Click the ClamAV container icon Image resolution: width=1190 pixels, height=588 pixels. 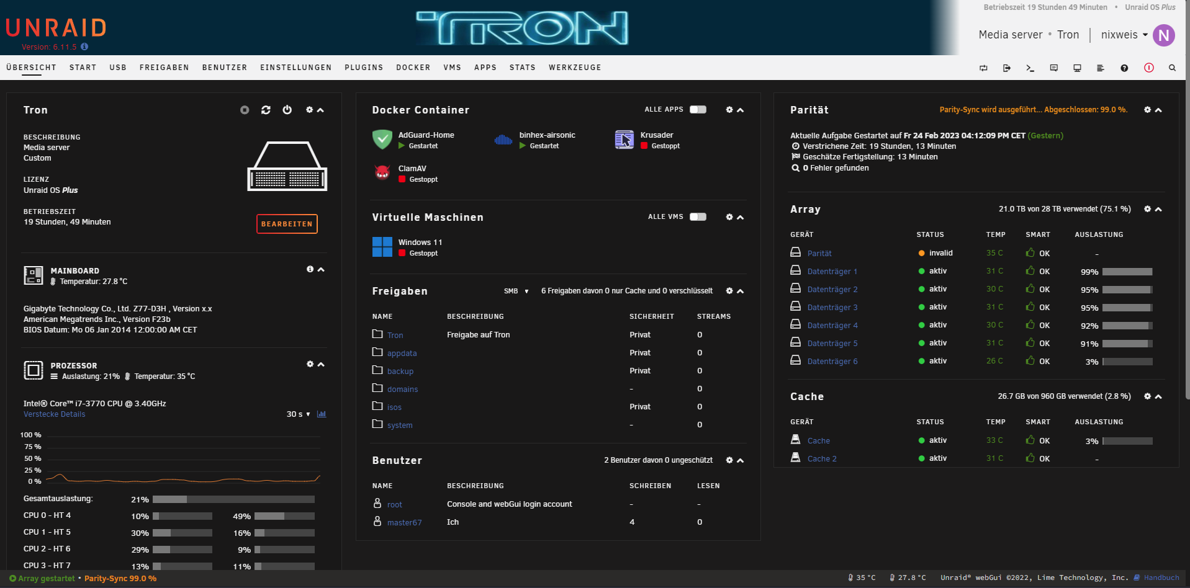click(x=382, y=173)
